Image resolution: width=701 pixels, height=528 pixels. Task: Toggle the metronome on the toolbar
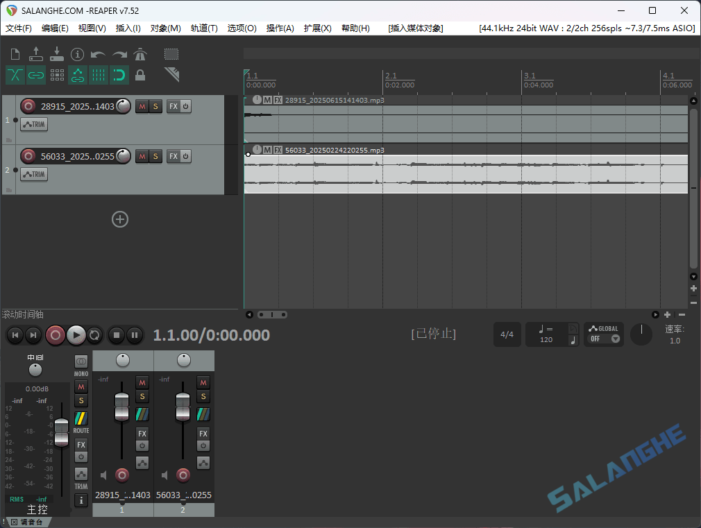coord(140,54)
